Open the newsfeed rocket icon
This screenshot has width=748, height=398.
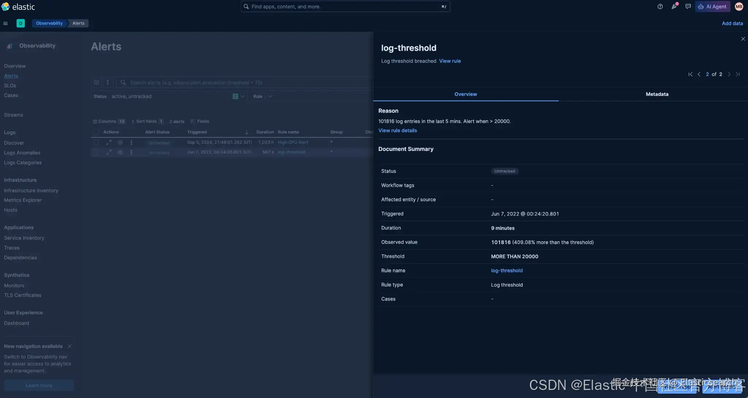674,7
